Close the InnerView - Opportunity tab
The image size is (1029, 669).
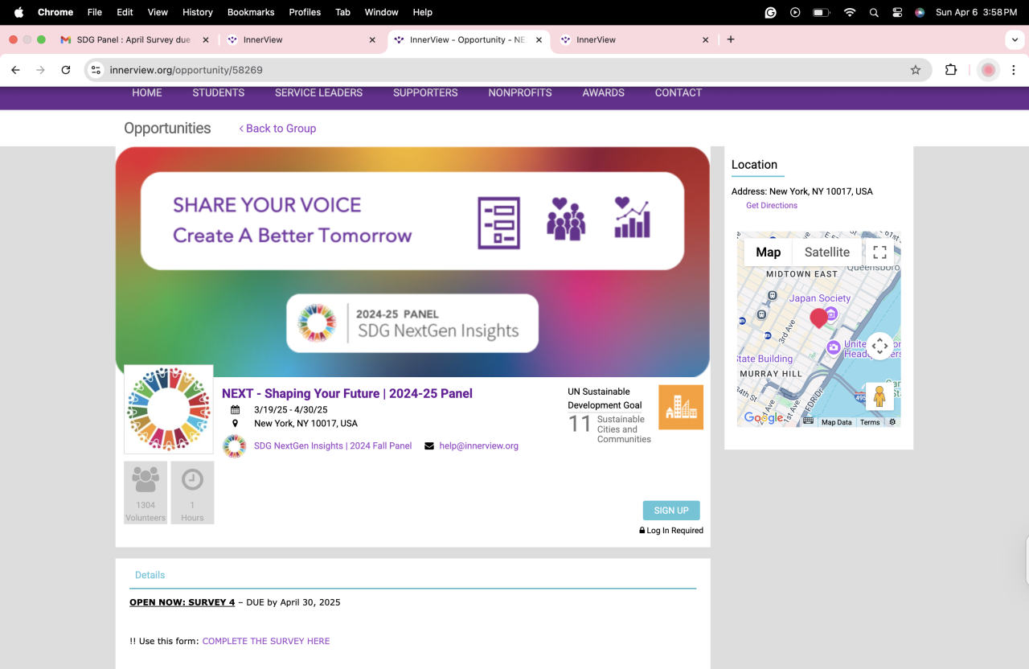coord(539,39)
